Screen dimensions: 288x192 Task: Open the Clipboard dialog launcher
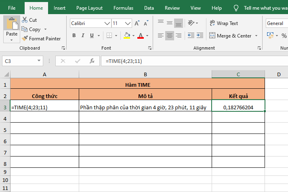(63, 48)
